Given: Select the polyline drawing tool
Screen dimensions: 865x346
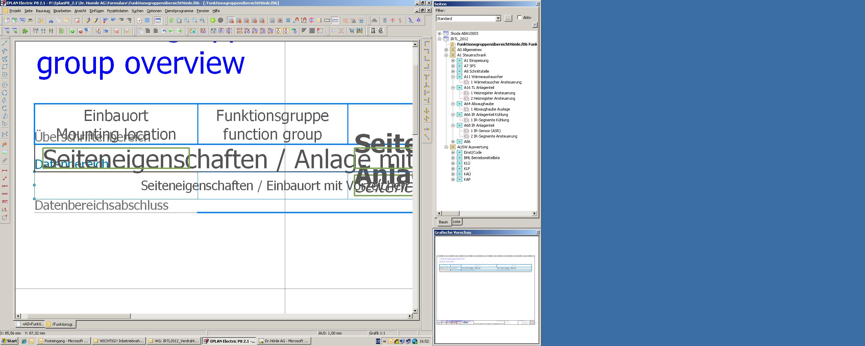Looking at the screenshot, I should [5, 51].
